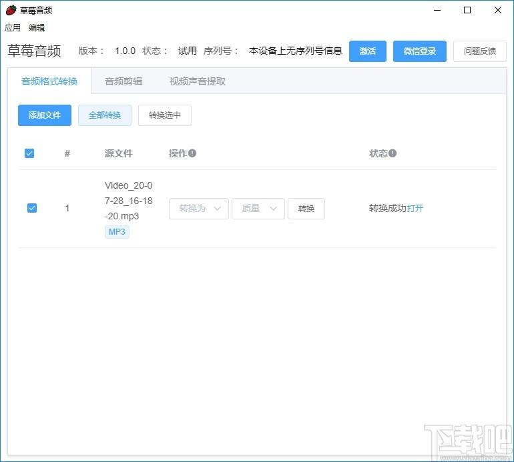The height and width of the screenshot is (462, 514).
Task: Click the strawberry app icon in title bar
Action: pyautogui.click(x=11, y=10)
